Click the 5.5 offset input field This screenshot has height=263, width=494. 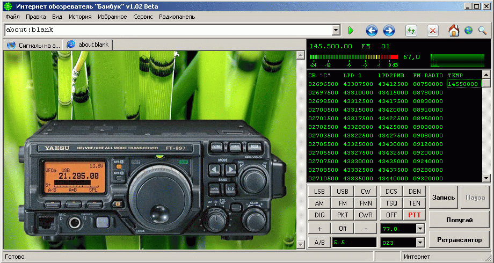coord(354,243)
